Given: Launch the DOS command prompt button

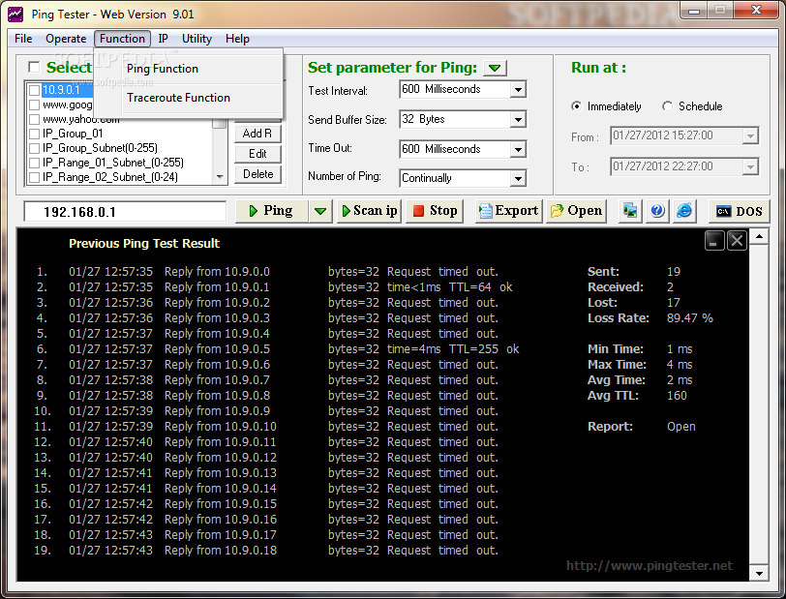Looking at the screenshot, I should click(739, 212).
